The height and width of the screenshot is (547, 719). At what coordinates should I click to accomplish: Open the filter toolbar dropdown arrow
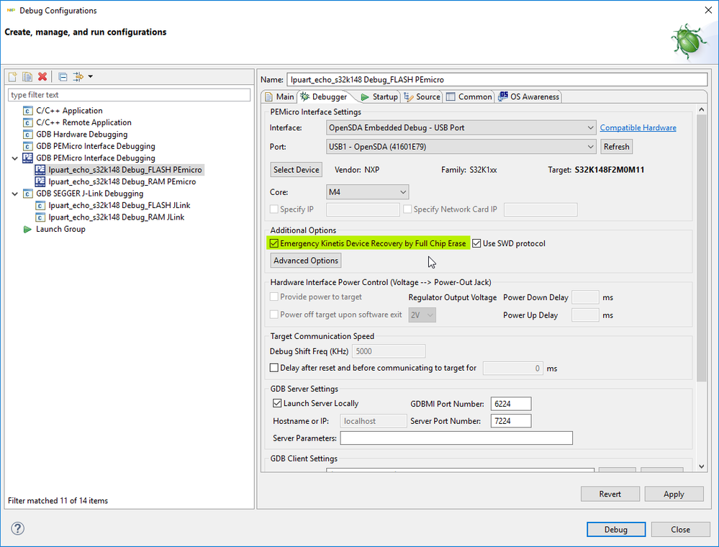coord(91,76)
